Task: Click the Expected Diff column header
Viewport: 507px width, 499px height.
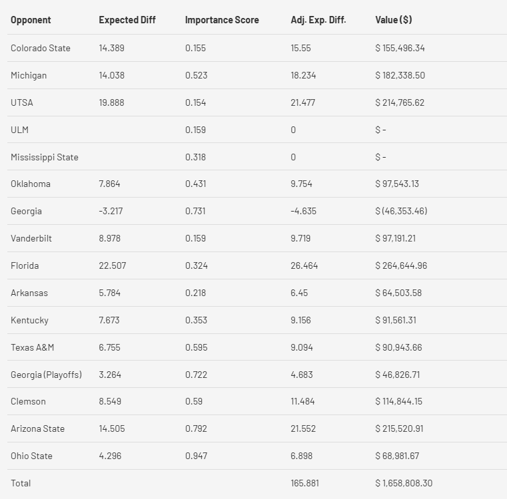Action: coord(127,20)
